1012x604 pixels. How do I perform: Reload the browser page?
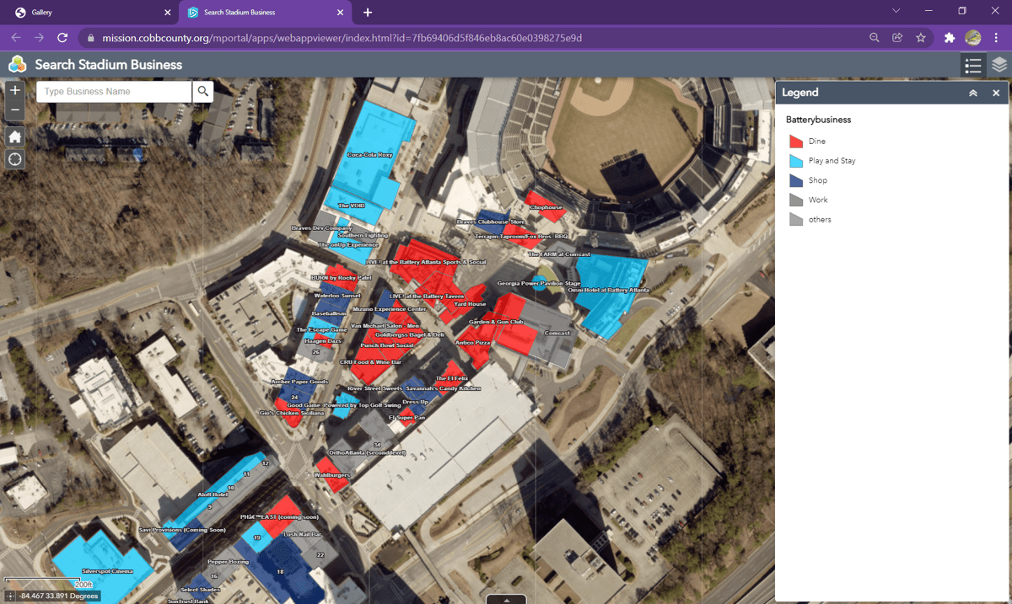coord(62,38)
